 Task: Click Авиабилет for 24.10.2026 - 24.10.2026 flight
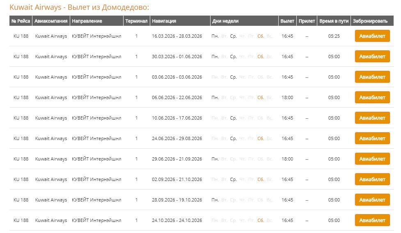click(x=372, y=220)
